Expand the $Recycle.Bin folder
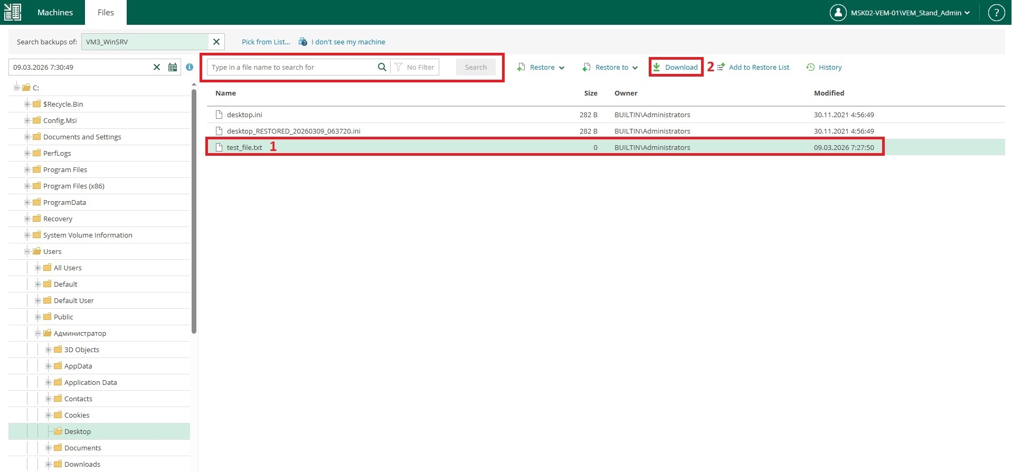This screenshot has width=1012, height=472. click(x=27, y=104)
